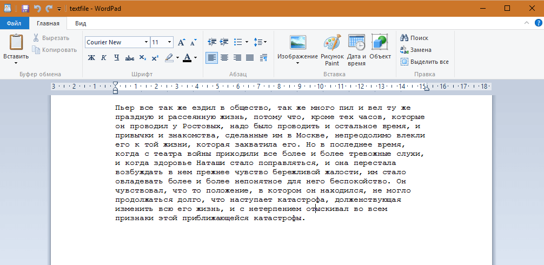544x265 pixels.
Task: Open highlight color dropdown arrow
Action: (177, 57)
